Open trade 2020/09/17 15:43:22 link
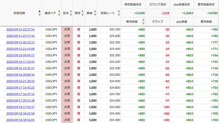The width and height of the screenshot is (219, 123). pos(20,88)
